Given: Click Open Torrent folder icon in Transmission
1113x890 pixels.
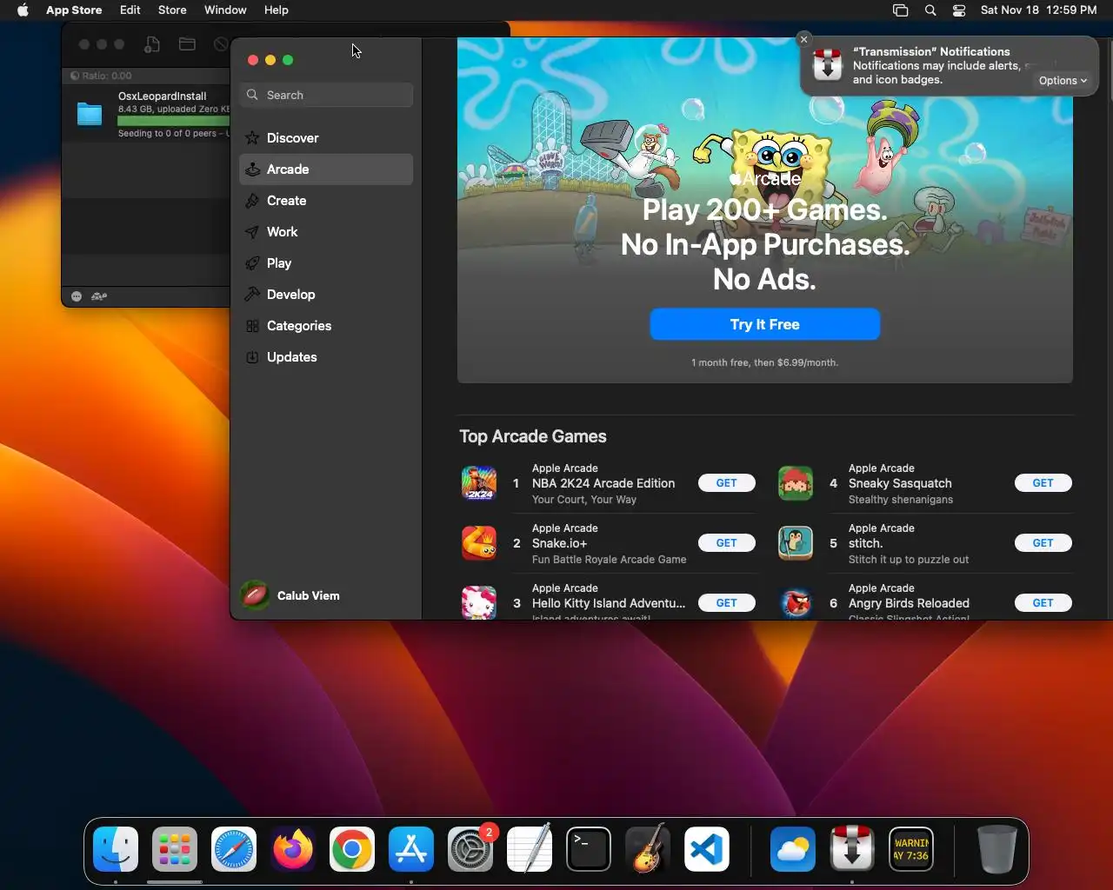Looking at the screenshot, I should click(x=187, y=44).
